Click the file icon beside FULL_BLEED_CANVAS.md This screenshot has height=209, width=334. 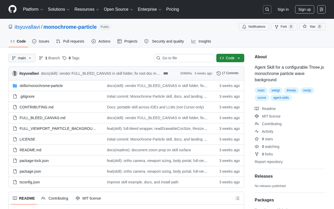[x=15, y=118]
